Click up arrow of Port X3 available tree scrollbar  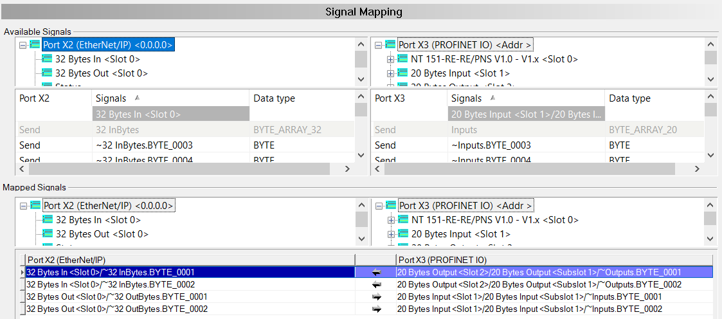[x=710, y=44]
